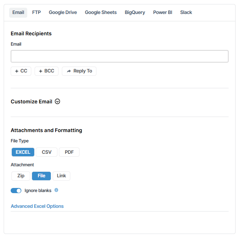
Task: Switch to the Power BI tab
Action: click(163, 13)
